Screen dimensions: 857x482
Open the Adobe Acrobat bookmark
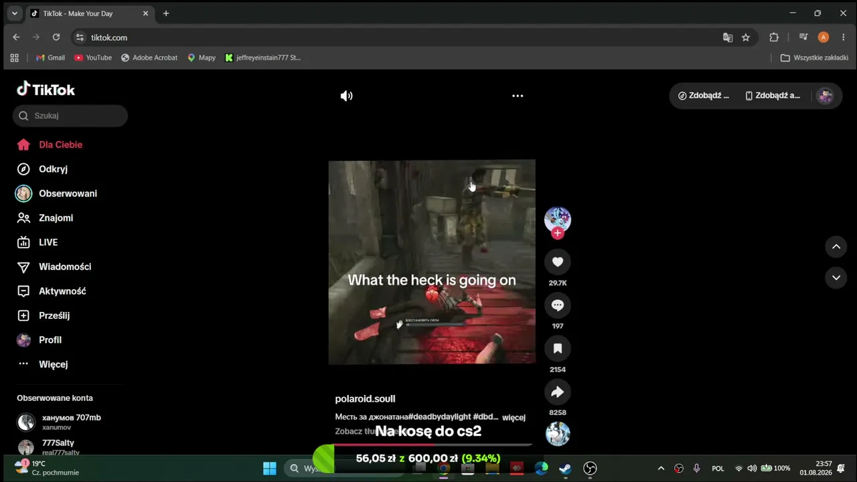point(149,58)
